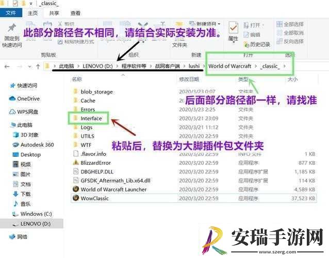Viewport: 329px width, 258px height.
Task: Click the 打开 open button in ribbon
Action: point(254,25)
